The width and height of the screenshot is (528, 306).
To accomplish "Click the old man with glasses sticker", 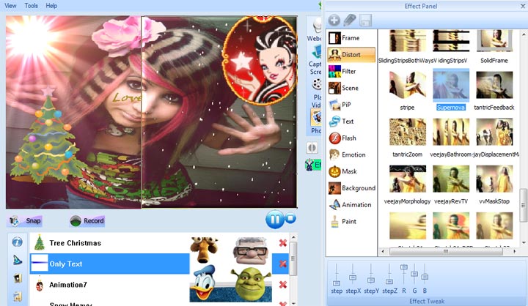I will [x=250, y=250].
